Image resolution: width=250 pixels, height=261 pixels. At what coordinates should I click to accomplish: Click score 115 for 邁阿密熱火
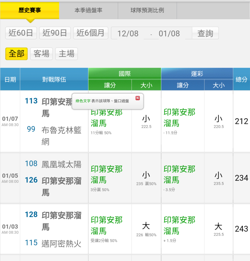(x=31, y=243)
